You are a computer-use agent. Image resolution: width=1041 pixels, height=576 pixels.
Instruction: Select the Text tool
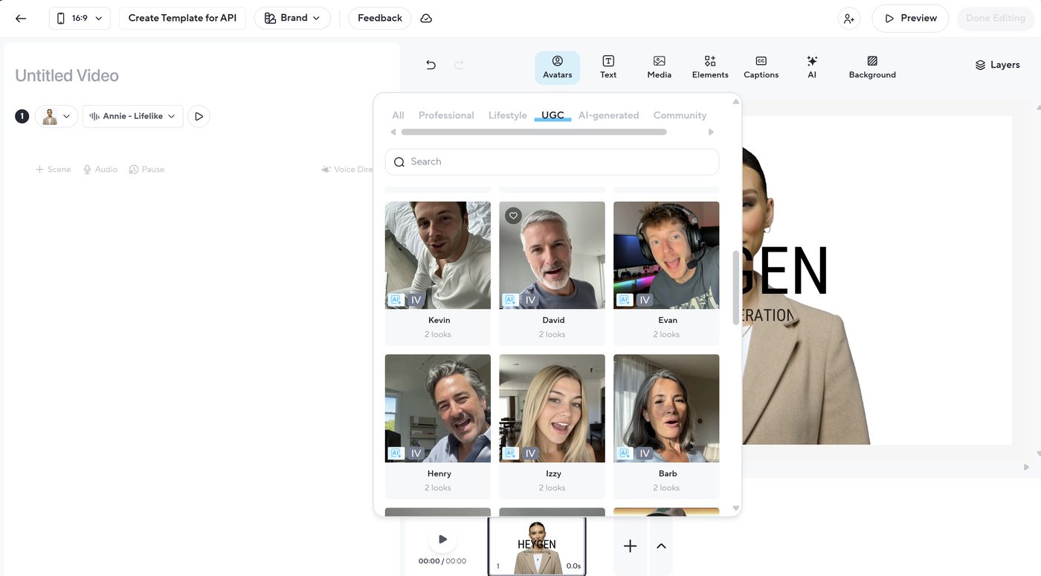pyautogui.click(x=607, y=67)
